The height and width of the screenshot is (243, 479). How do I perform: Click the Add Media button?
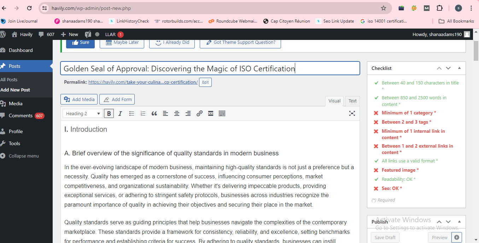[80, 99]
